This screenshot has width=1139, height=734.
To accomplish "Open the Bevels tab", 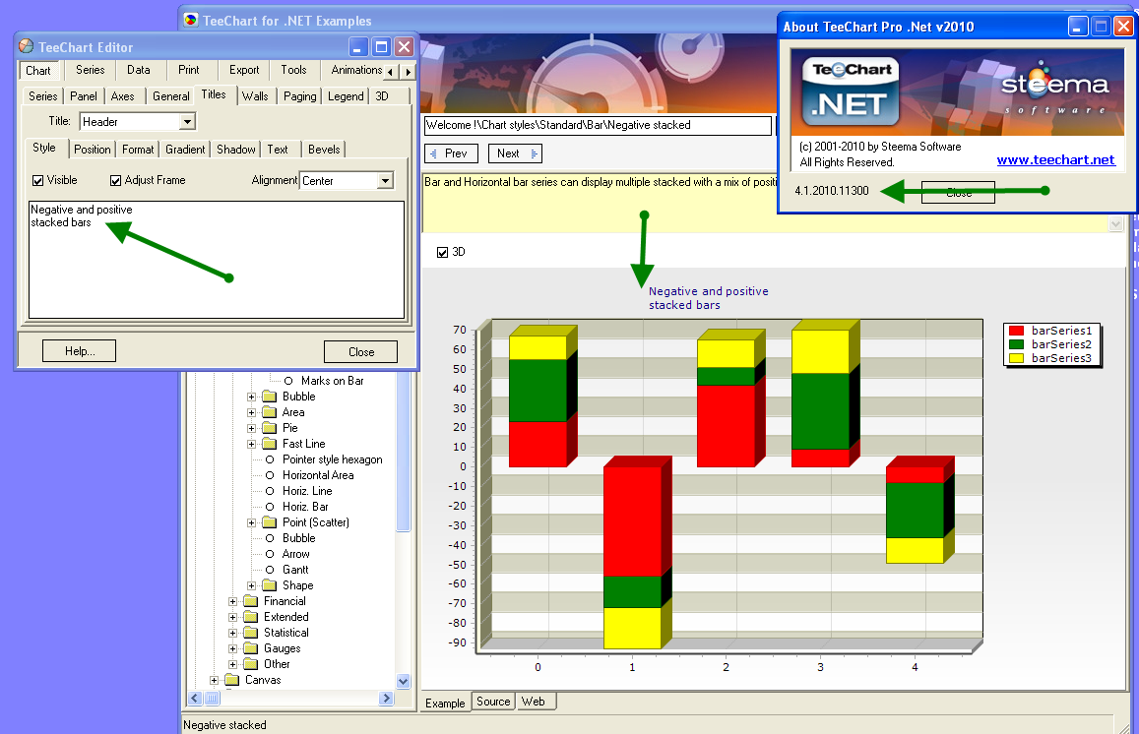I will (x=324, y=150).
